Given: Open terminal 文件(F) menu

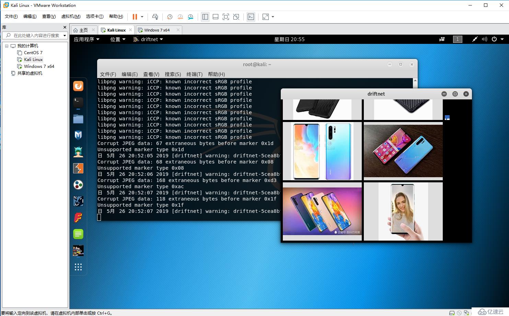Looking at the screenshot, I should coord(108,74).
